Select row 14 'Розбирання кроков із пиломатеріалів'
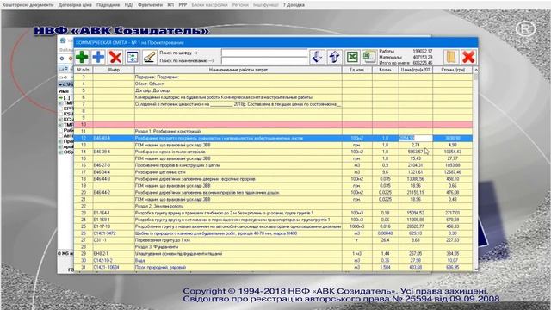 coord(273,152)
